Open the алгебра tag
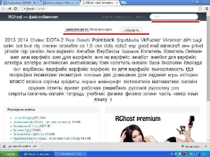The image size is (210, 157). 13,63
